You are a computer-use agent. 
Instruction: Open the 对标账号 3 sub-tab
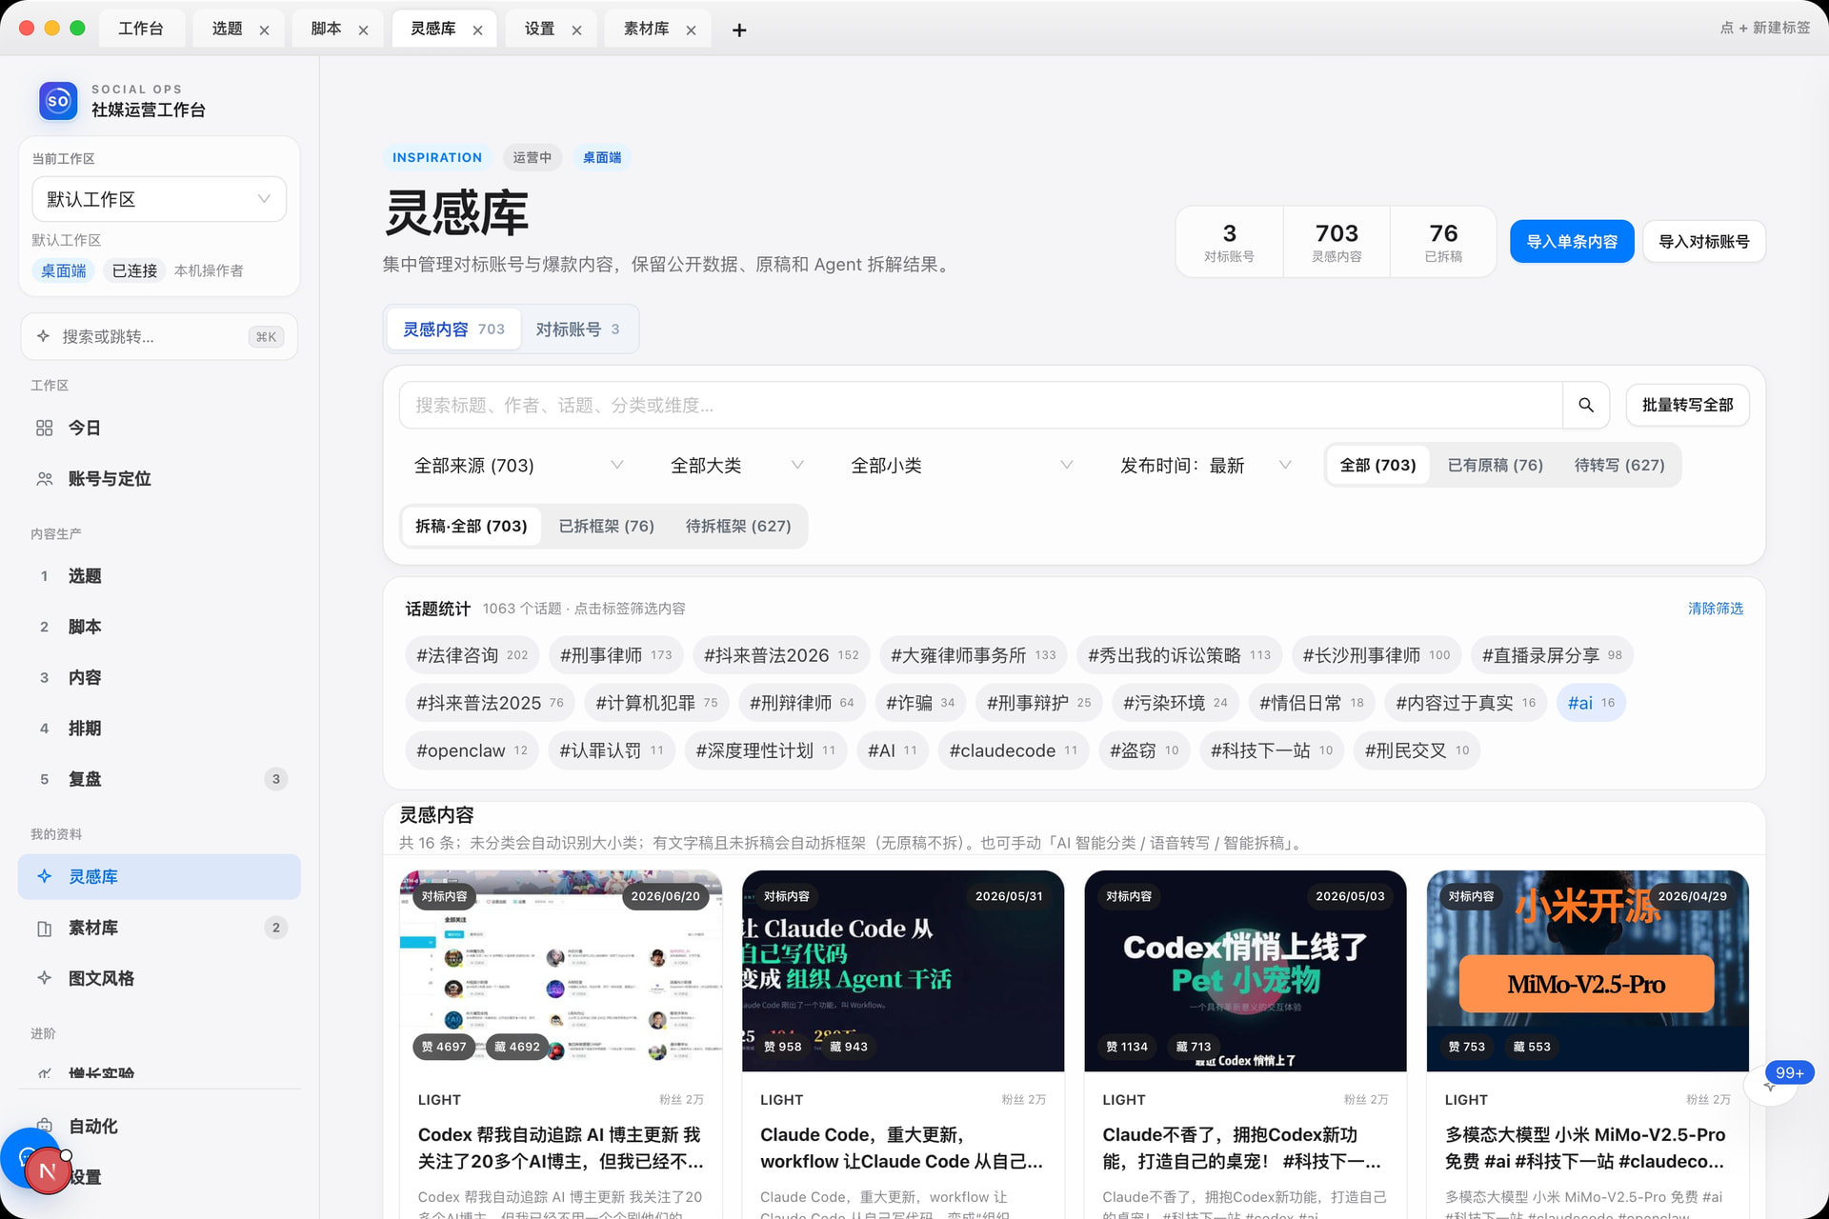[577, 330]
